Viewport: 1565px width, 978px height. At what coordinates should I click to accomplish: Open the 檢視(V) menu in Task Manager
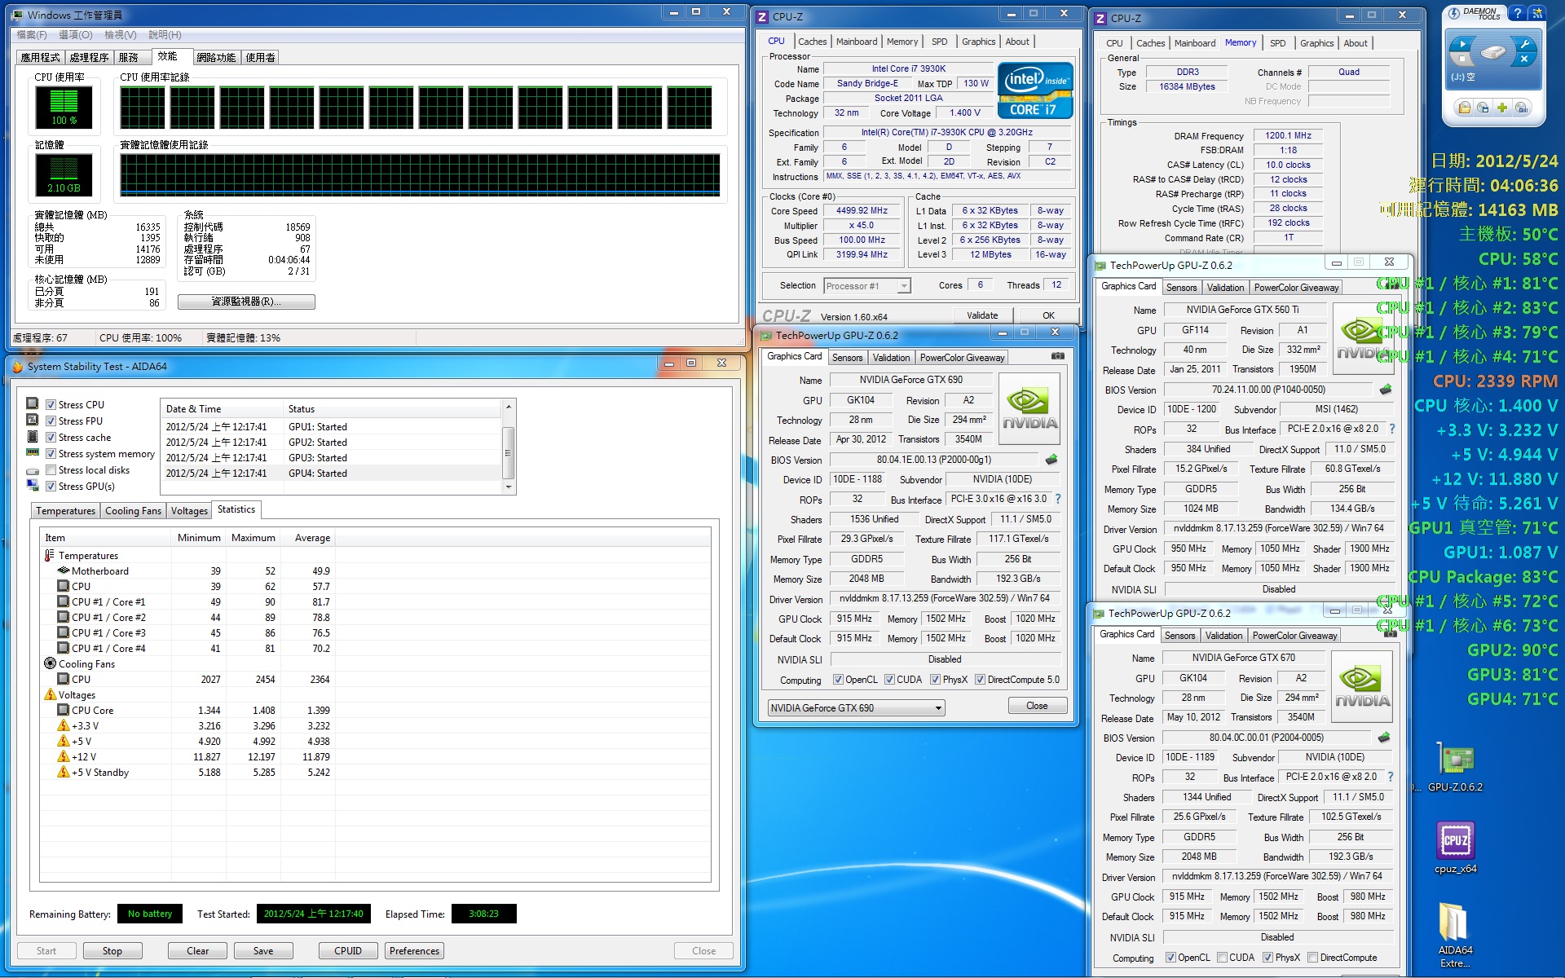[120, 35]
